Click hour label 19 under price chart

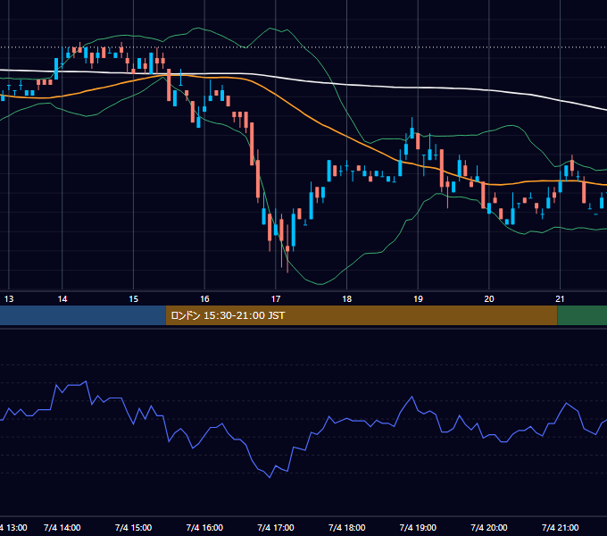(x=418, y=299)
